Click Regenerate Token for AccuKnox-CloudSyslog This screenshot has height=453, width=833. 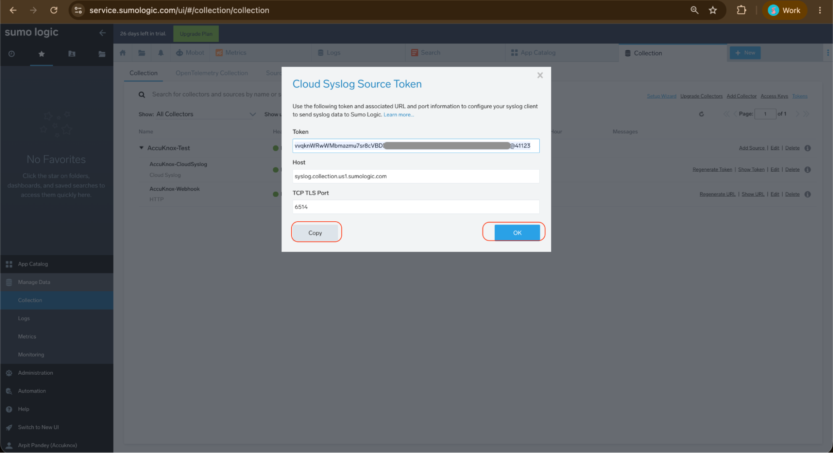(712, 170)
